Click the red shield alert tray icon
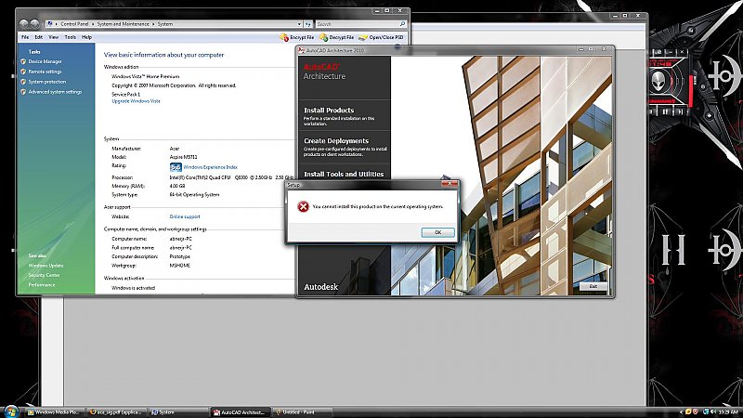This screenshot has height=418, width=743. [x=695, y=411]
